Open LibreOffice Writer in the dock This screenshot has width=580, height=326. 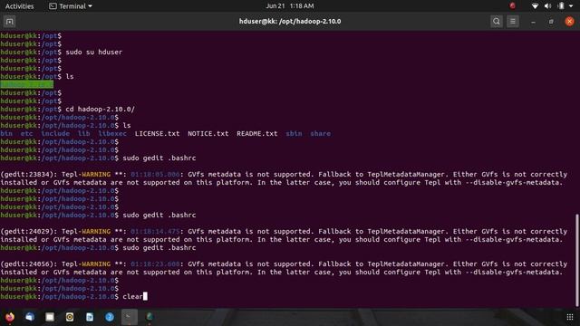[x=90, y=317]
